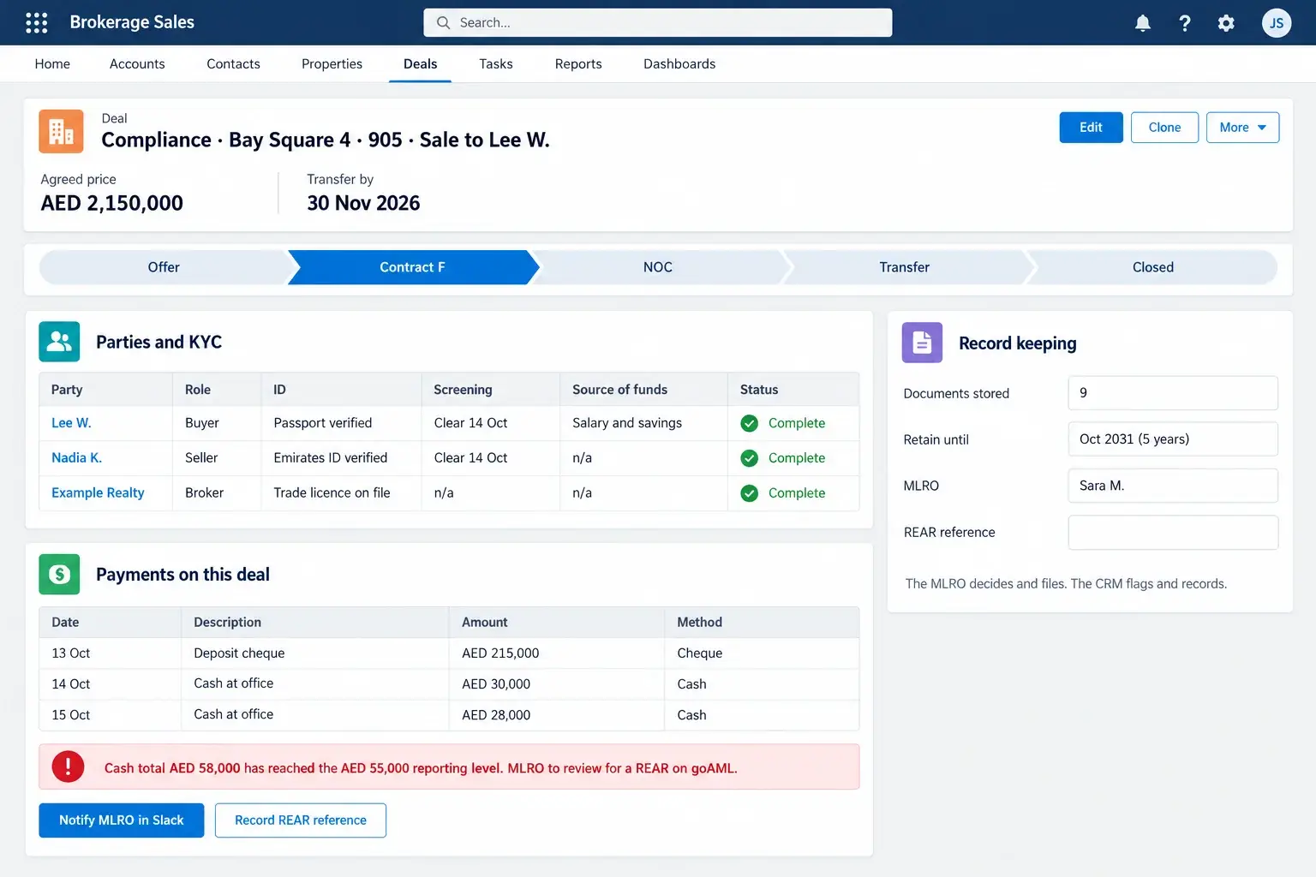Clone this deal

click(1164, 128)
